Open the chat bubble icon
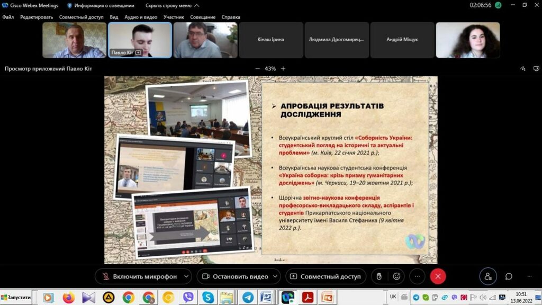542x305 pixels. point(509,276)
